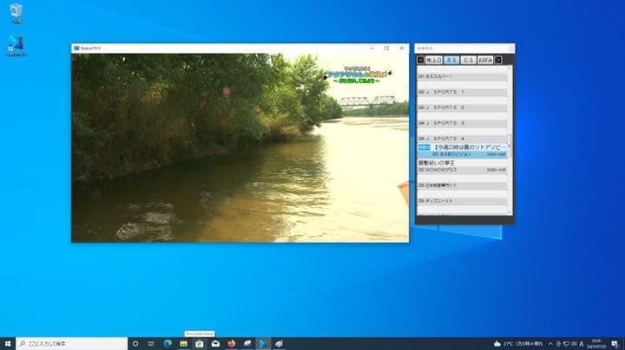This screenshot has height=350, width=625.
Task: Open File Explorer from the taskbar
Action: point(183,344)
